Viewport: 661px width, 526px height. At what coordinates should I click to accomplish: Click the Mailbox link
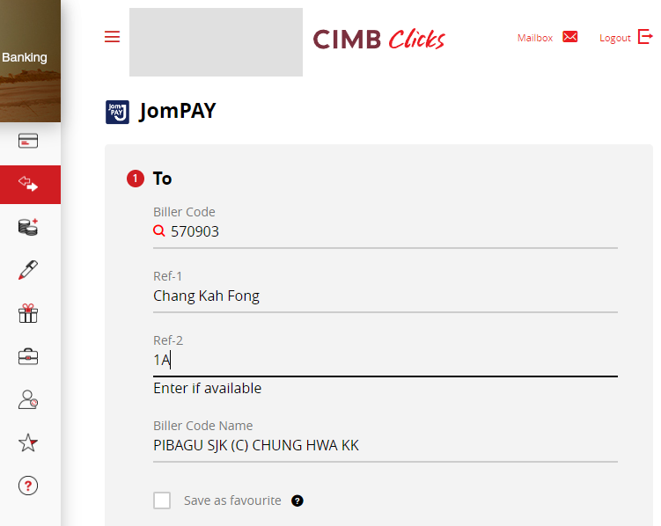[534, 38]
